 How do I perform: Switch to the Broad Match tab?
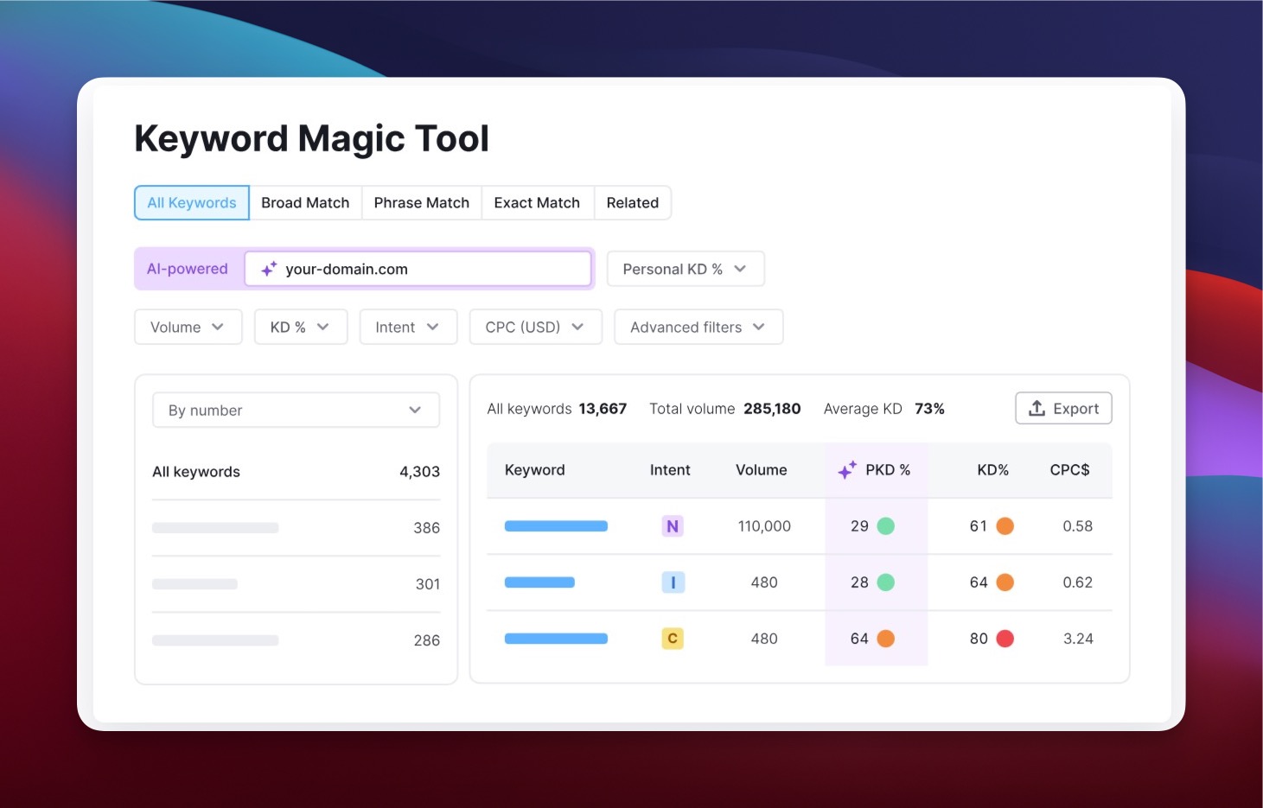(305, 202)
